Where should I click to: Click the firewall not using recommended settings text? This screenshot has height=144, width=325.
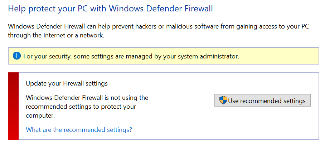pyautogui.click(x=87, y=107)
